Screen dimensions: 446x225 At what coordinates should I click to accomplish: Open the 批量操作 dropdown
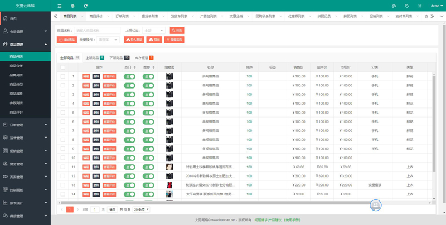coord(108,40)
